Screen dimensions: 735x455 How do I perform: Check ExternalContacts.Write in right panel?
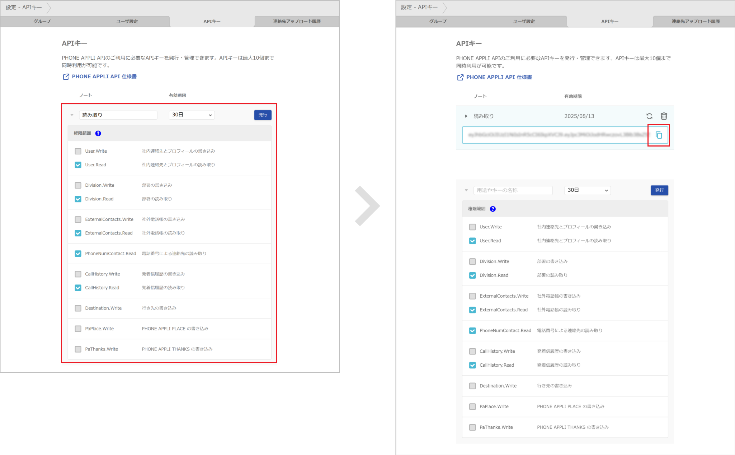coord(472,296)
